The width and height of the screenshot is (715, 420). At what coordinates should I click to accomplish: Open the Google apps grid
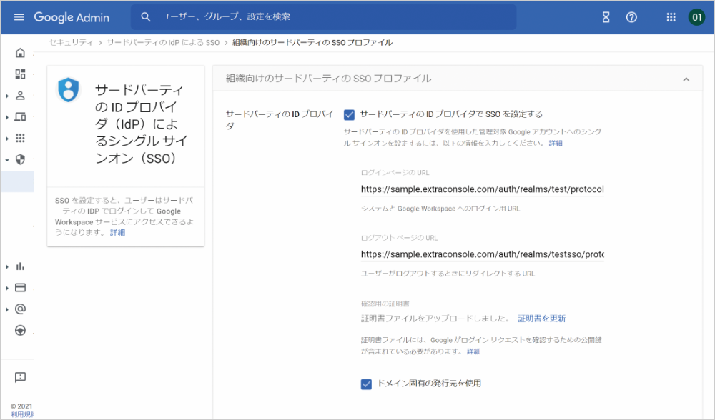click(671, 17)
